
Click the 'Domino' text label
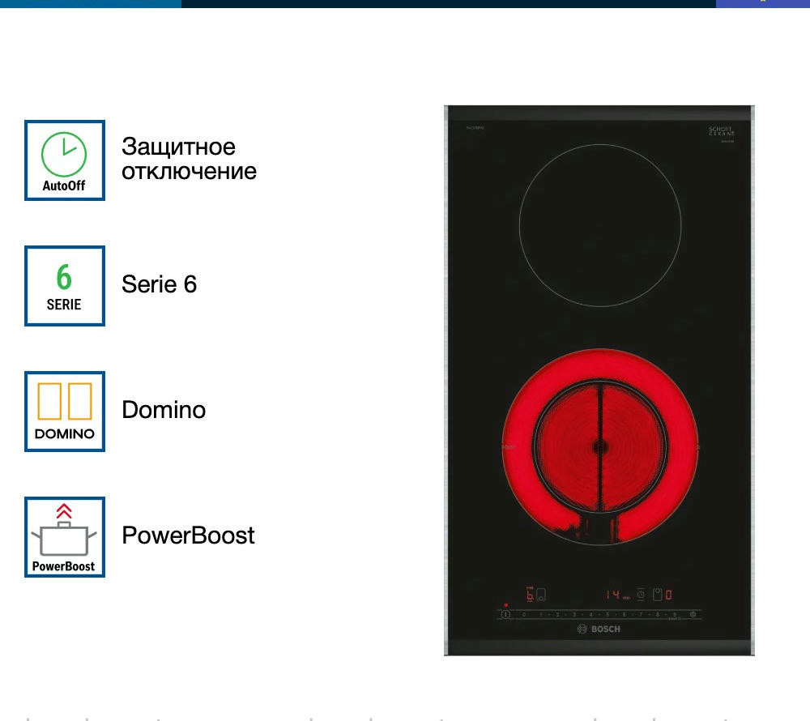(164, 410)
